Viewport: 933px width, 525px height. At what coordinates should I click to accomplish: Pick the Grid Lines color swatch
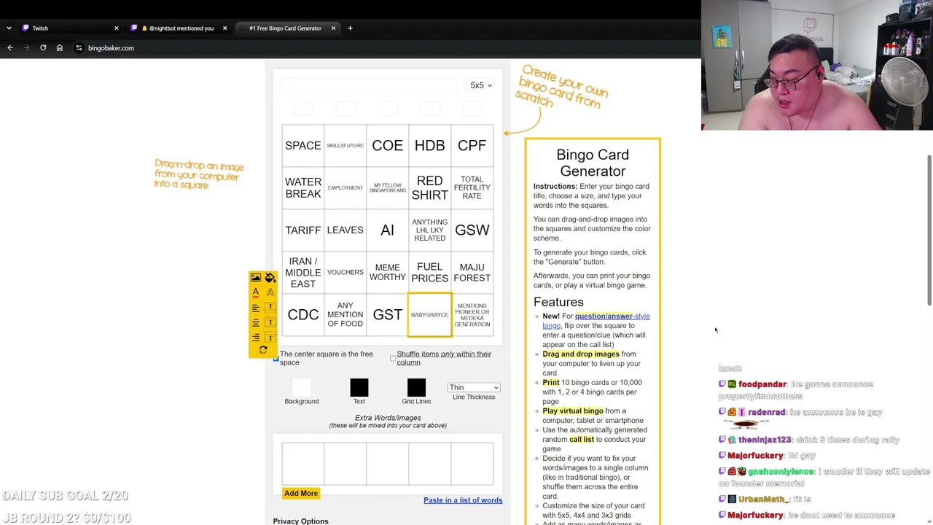coord(416,388)
